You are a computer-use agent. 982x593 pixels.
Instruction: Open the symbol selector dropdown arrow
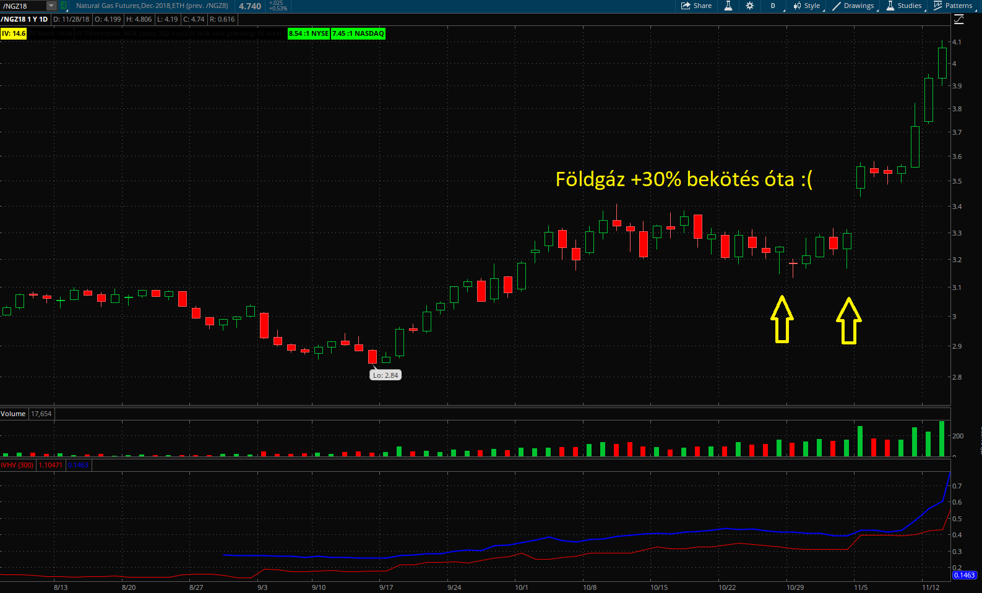52,6
